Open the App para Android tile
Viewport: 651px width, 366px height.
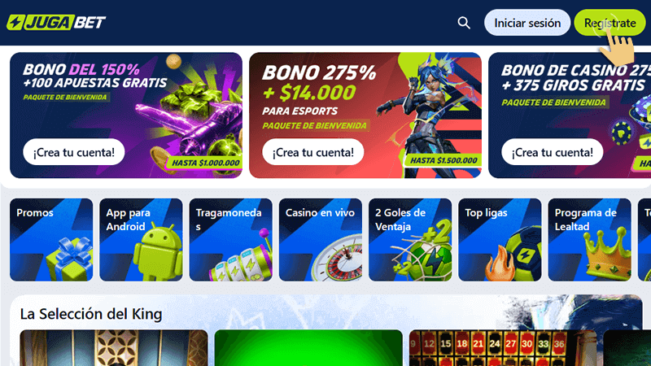141,240
